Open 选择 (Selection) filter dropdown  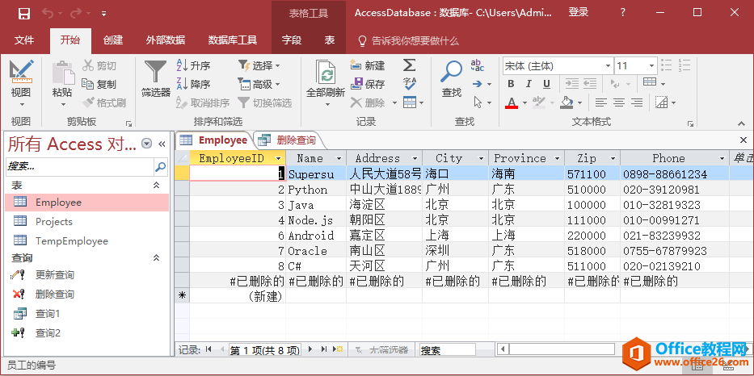[259, 66]
